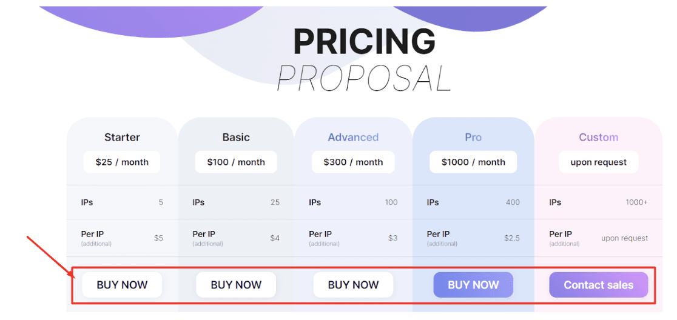The width and height of the screenshot is (677, 320).
Task: Choose the Advanced plan heading
Action: coord(353,138)
